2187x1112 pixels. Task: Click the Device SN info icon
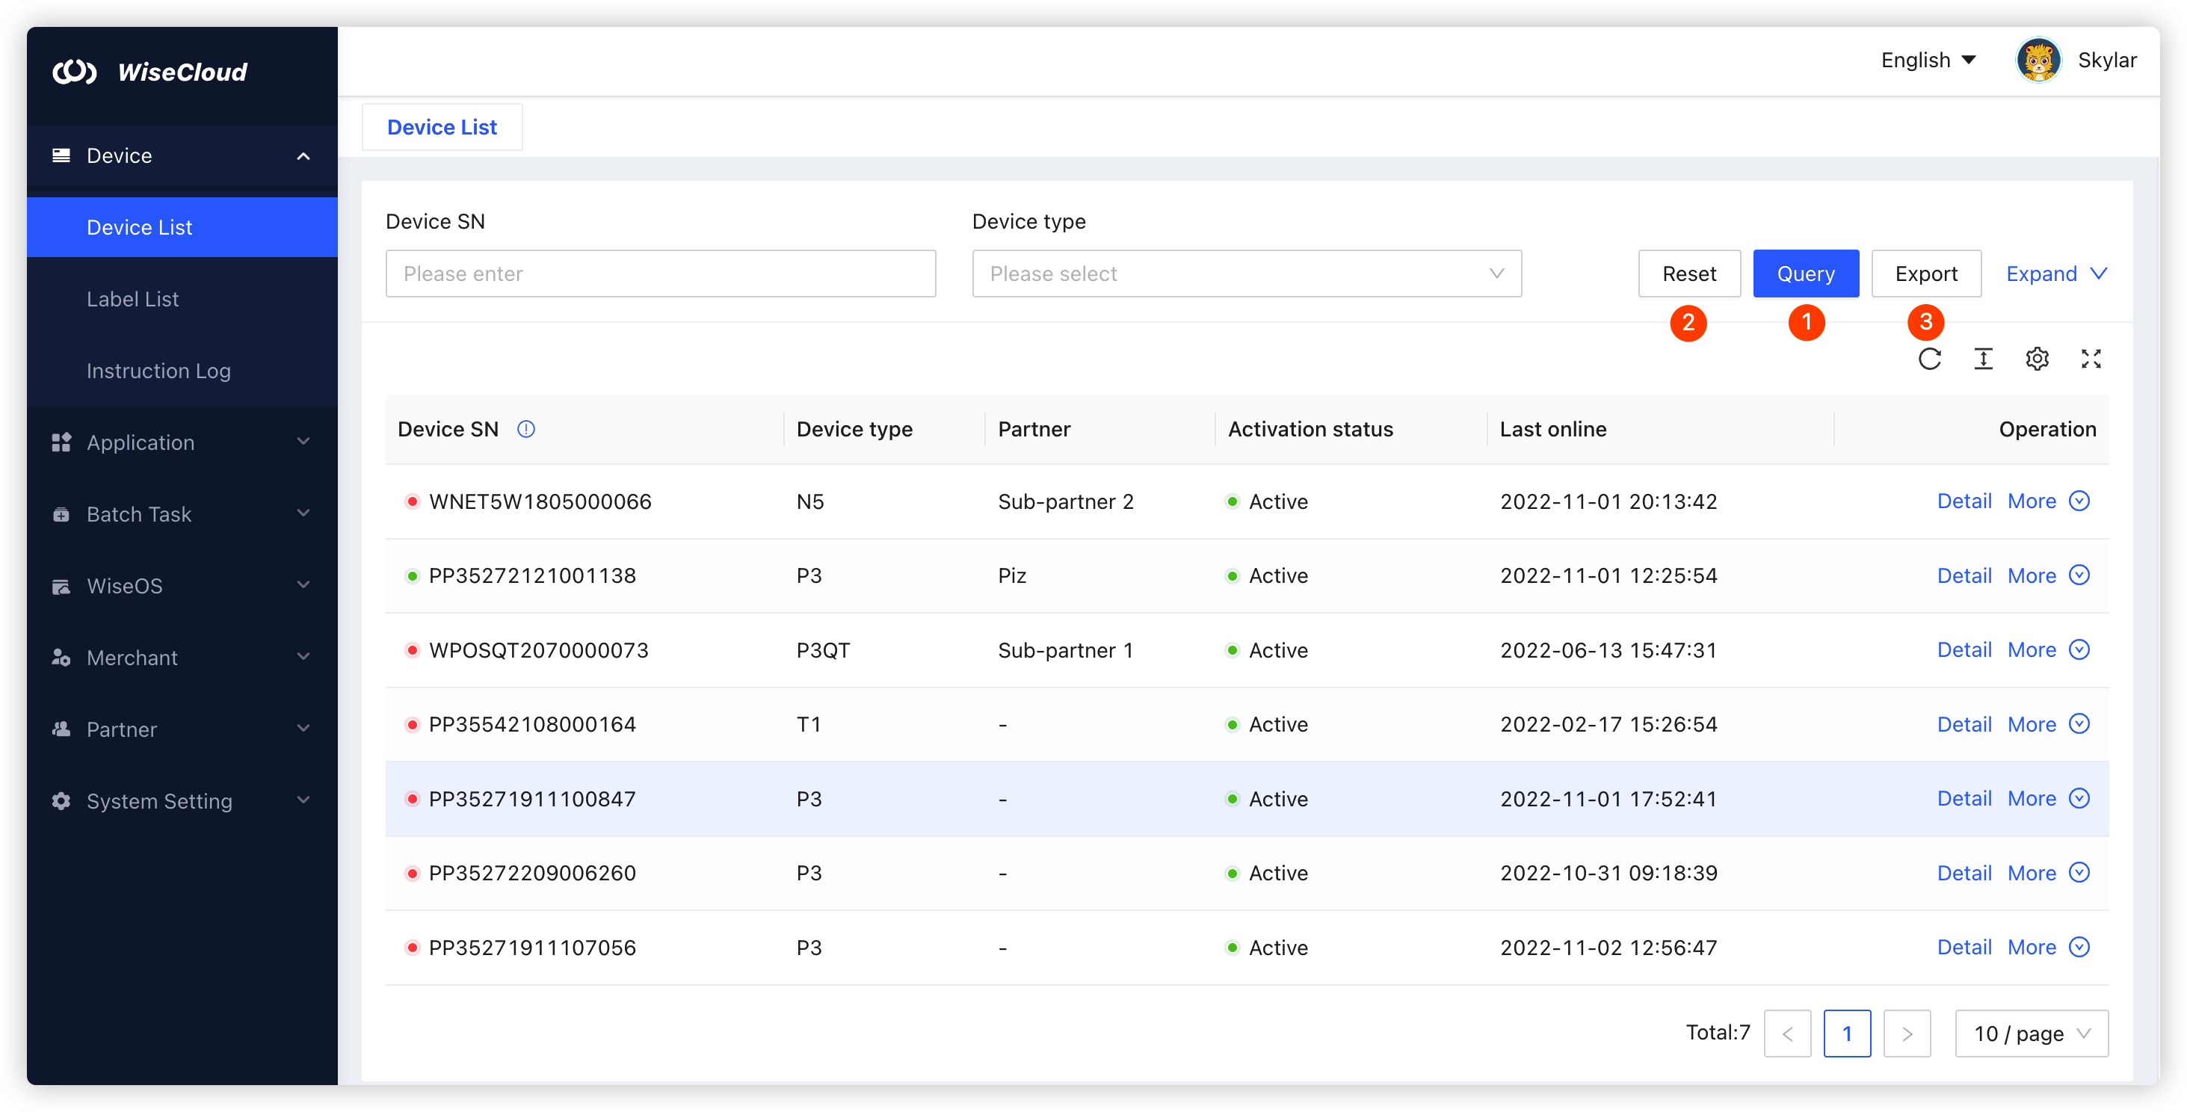tap(525, 430)
